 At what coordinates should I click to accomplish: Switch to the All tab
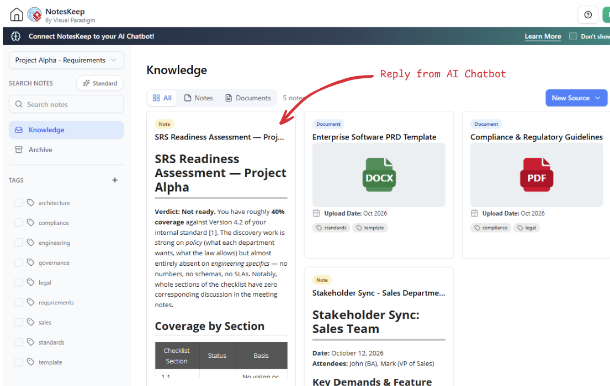click(162, 98)
